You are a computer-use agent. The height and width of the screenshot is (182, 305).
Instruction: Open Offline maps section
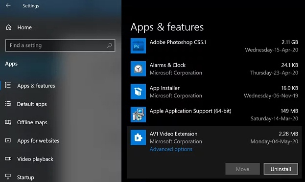32,122
